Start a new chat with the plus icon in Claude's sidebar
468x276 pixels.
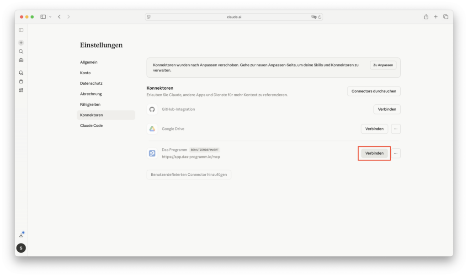21,43
